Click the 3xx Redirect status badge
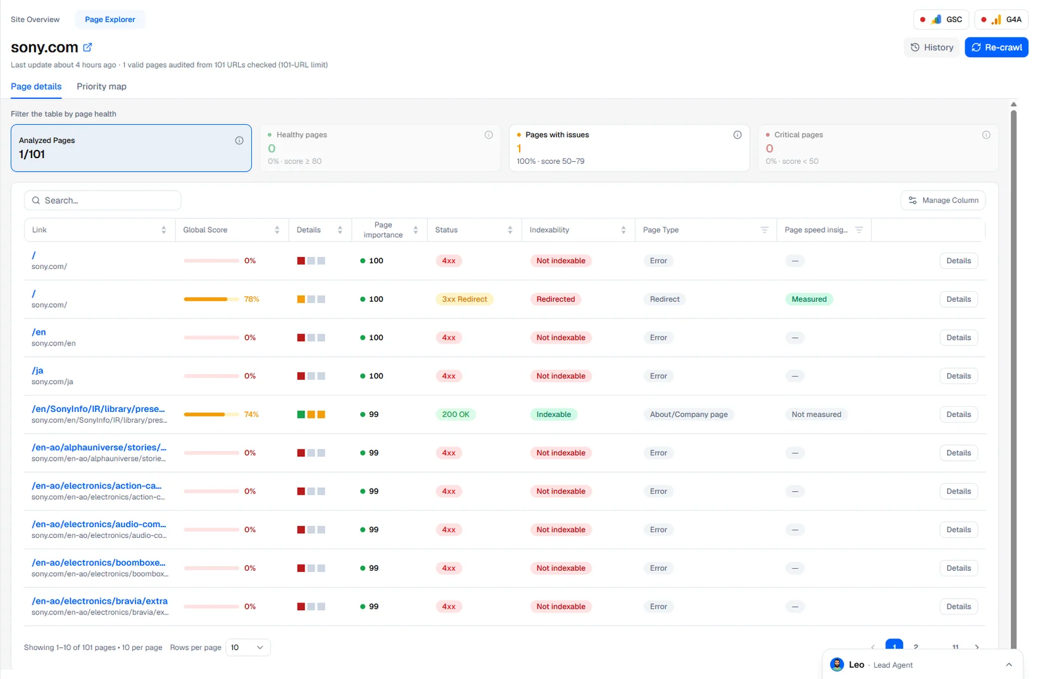Screen dimensions: 1038x679 [465, 299]
